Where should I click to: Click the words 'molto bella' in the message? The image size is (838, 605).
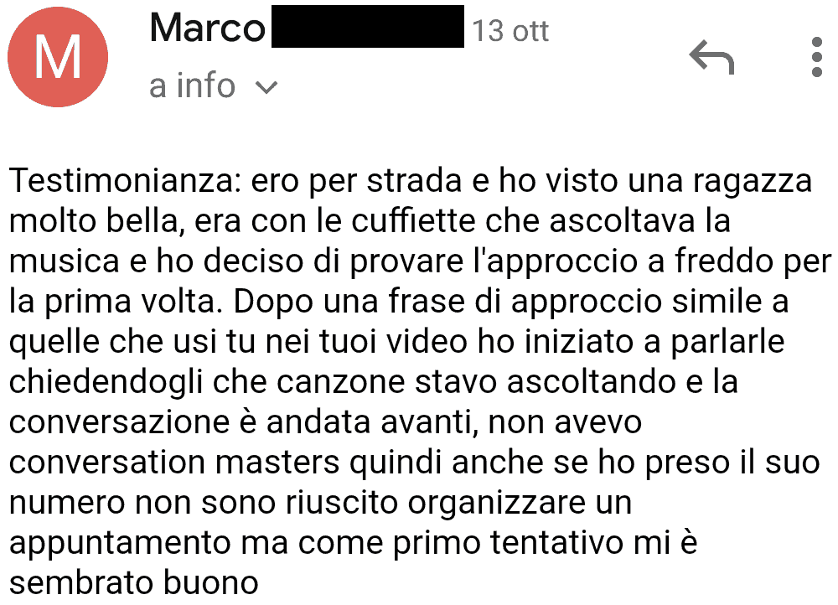click(x=94, y=221)
